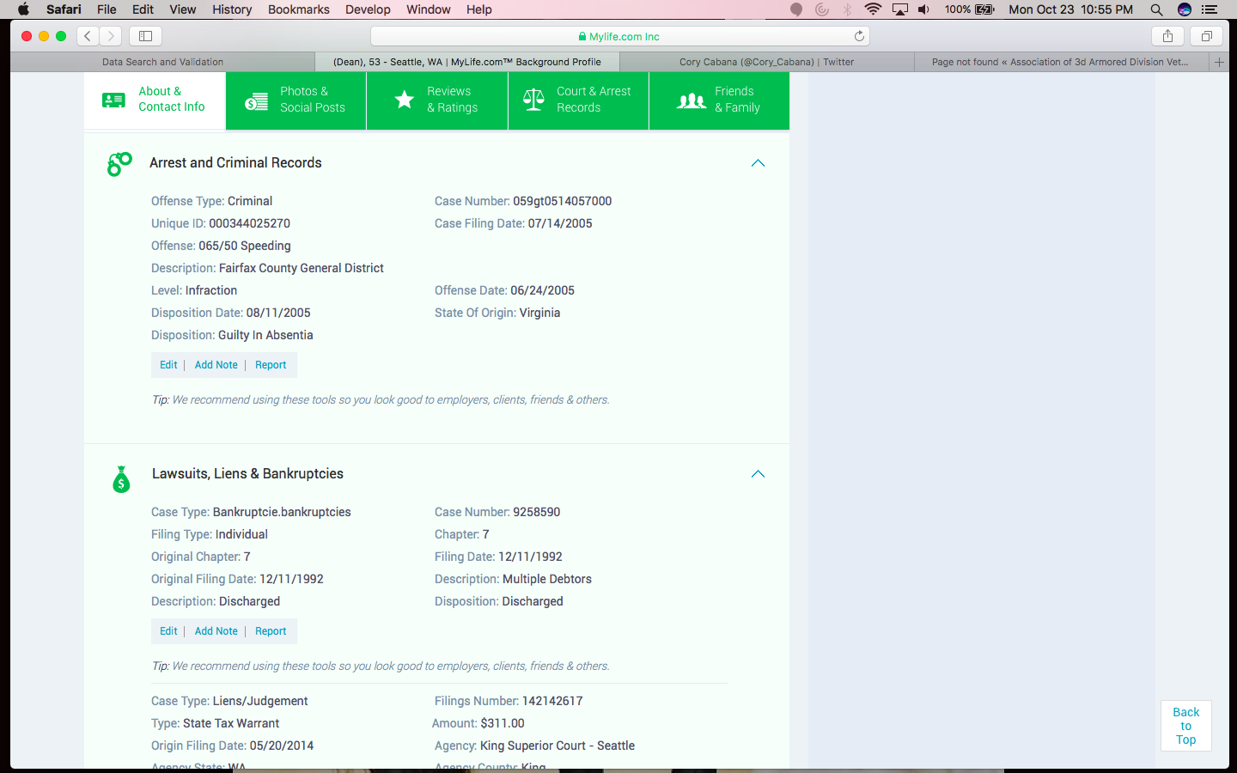Viewport: 1237px width, 773px height.
Task: Click the Arrest and Criminal Records heading
Action: coord(235,162)
